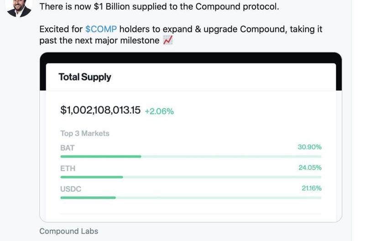Open the $COMP cashtag link
This screenshot has width=365, height=241.
pyautogui.click(x=101, y=29)
